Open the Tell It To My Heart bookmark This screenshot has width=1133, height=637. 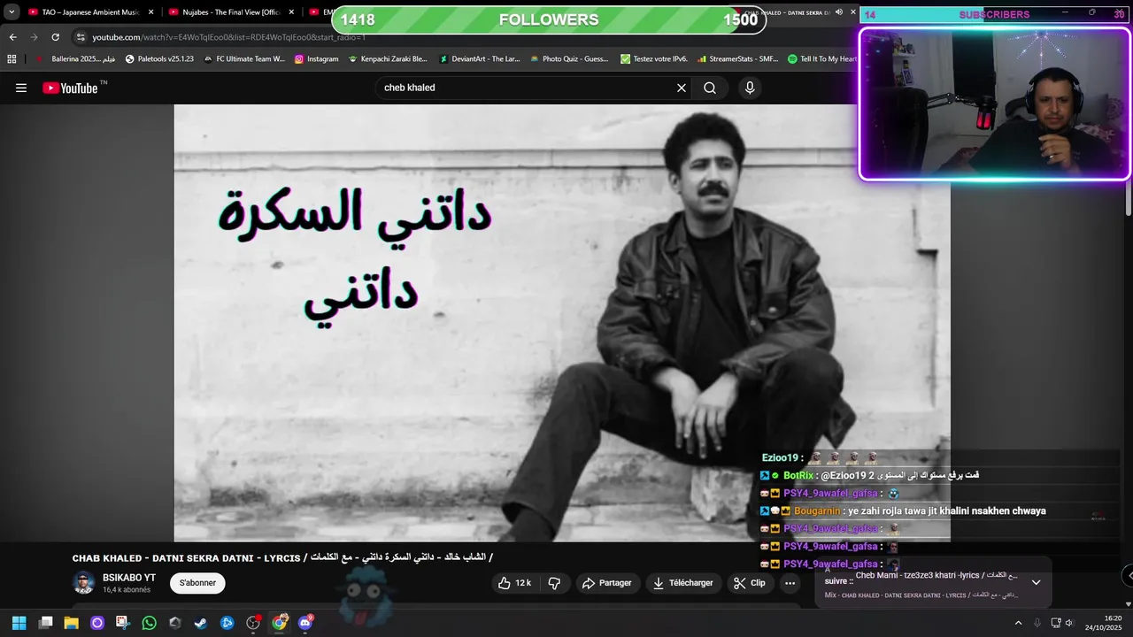tap(822, 59)
